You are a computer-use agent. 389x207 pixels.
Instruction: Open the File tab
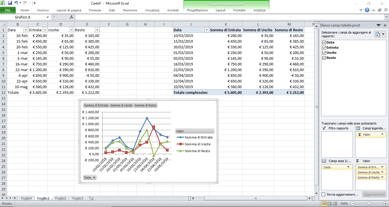click(8, 10)
